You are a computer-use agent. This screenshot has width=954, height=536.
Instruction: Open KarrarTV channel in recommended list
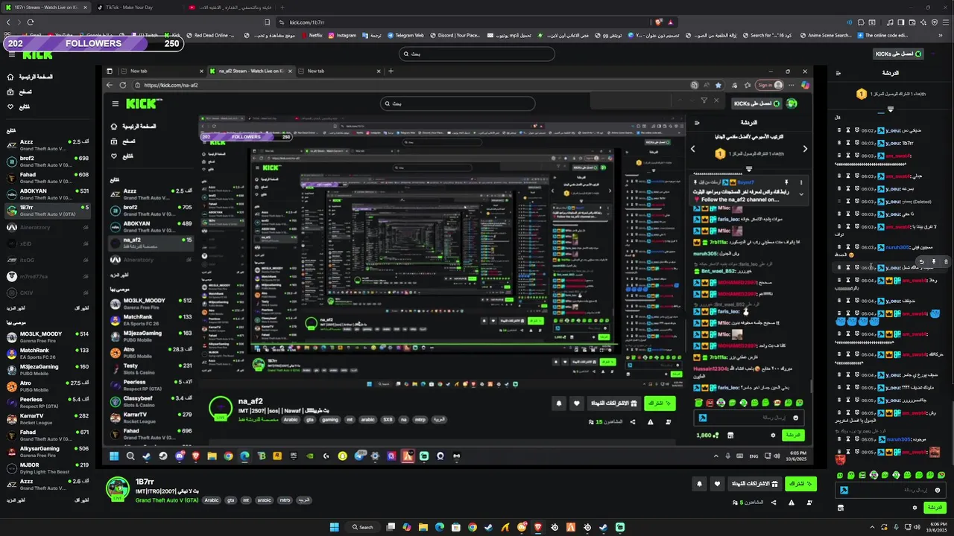click(48, 419)
